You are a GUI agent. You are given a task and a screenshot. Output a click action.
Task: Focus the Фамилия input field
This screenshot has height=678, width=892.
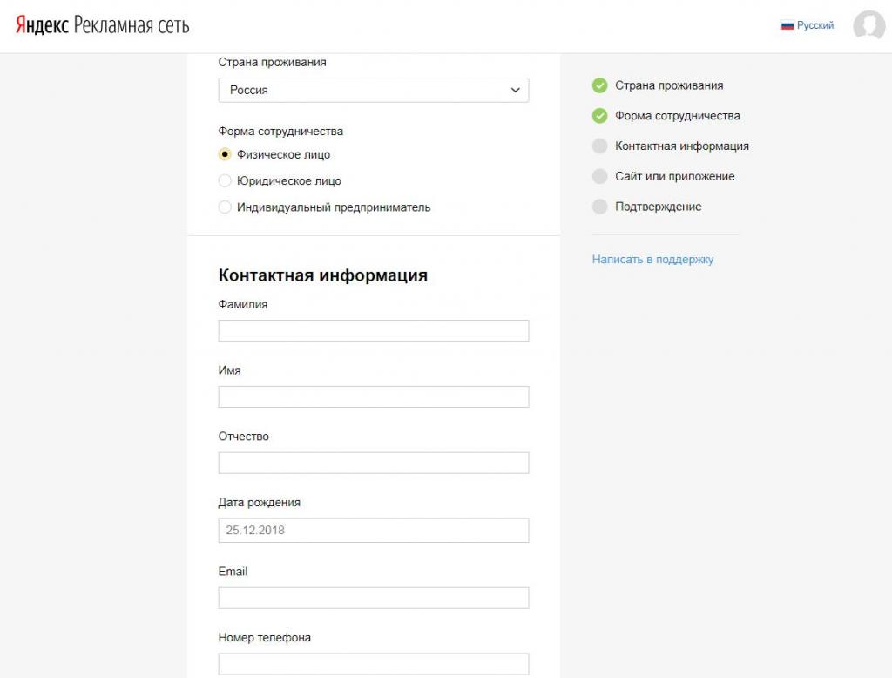373,331
